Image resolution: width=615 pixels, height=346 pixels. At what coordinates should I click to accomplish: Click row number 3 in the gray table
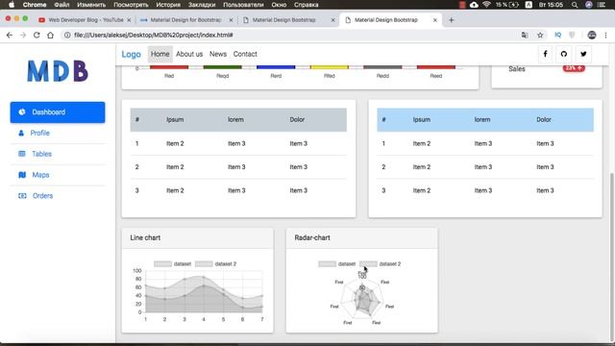pos(136,190)
